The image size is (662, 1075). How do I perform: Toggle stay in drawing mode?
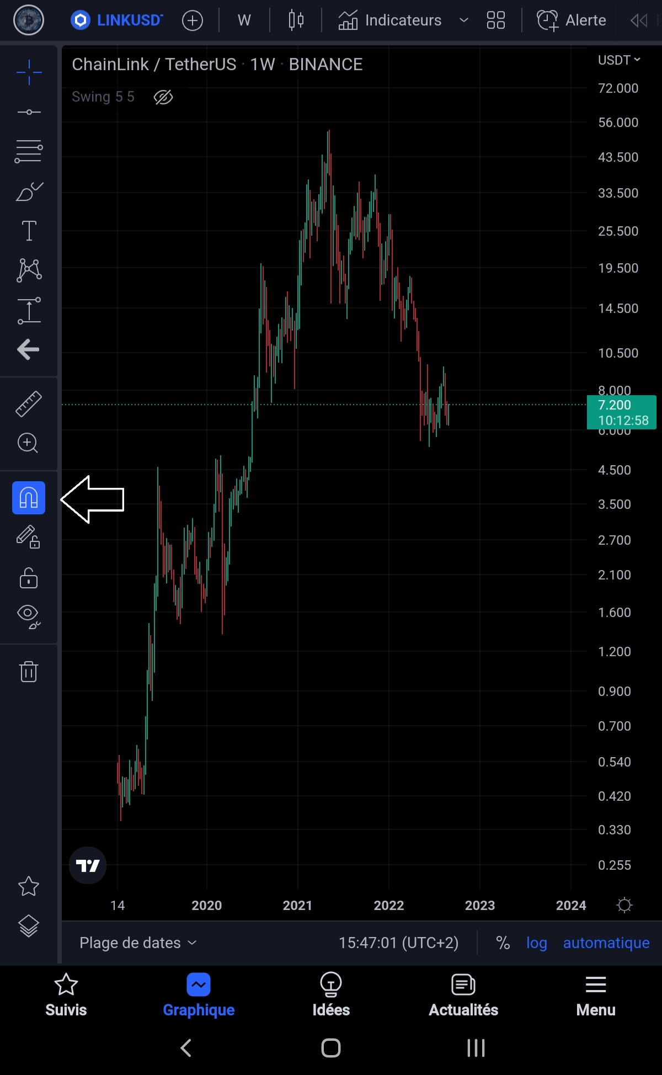[29, 537]
